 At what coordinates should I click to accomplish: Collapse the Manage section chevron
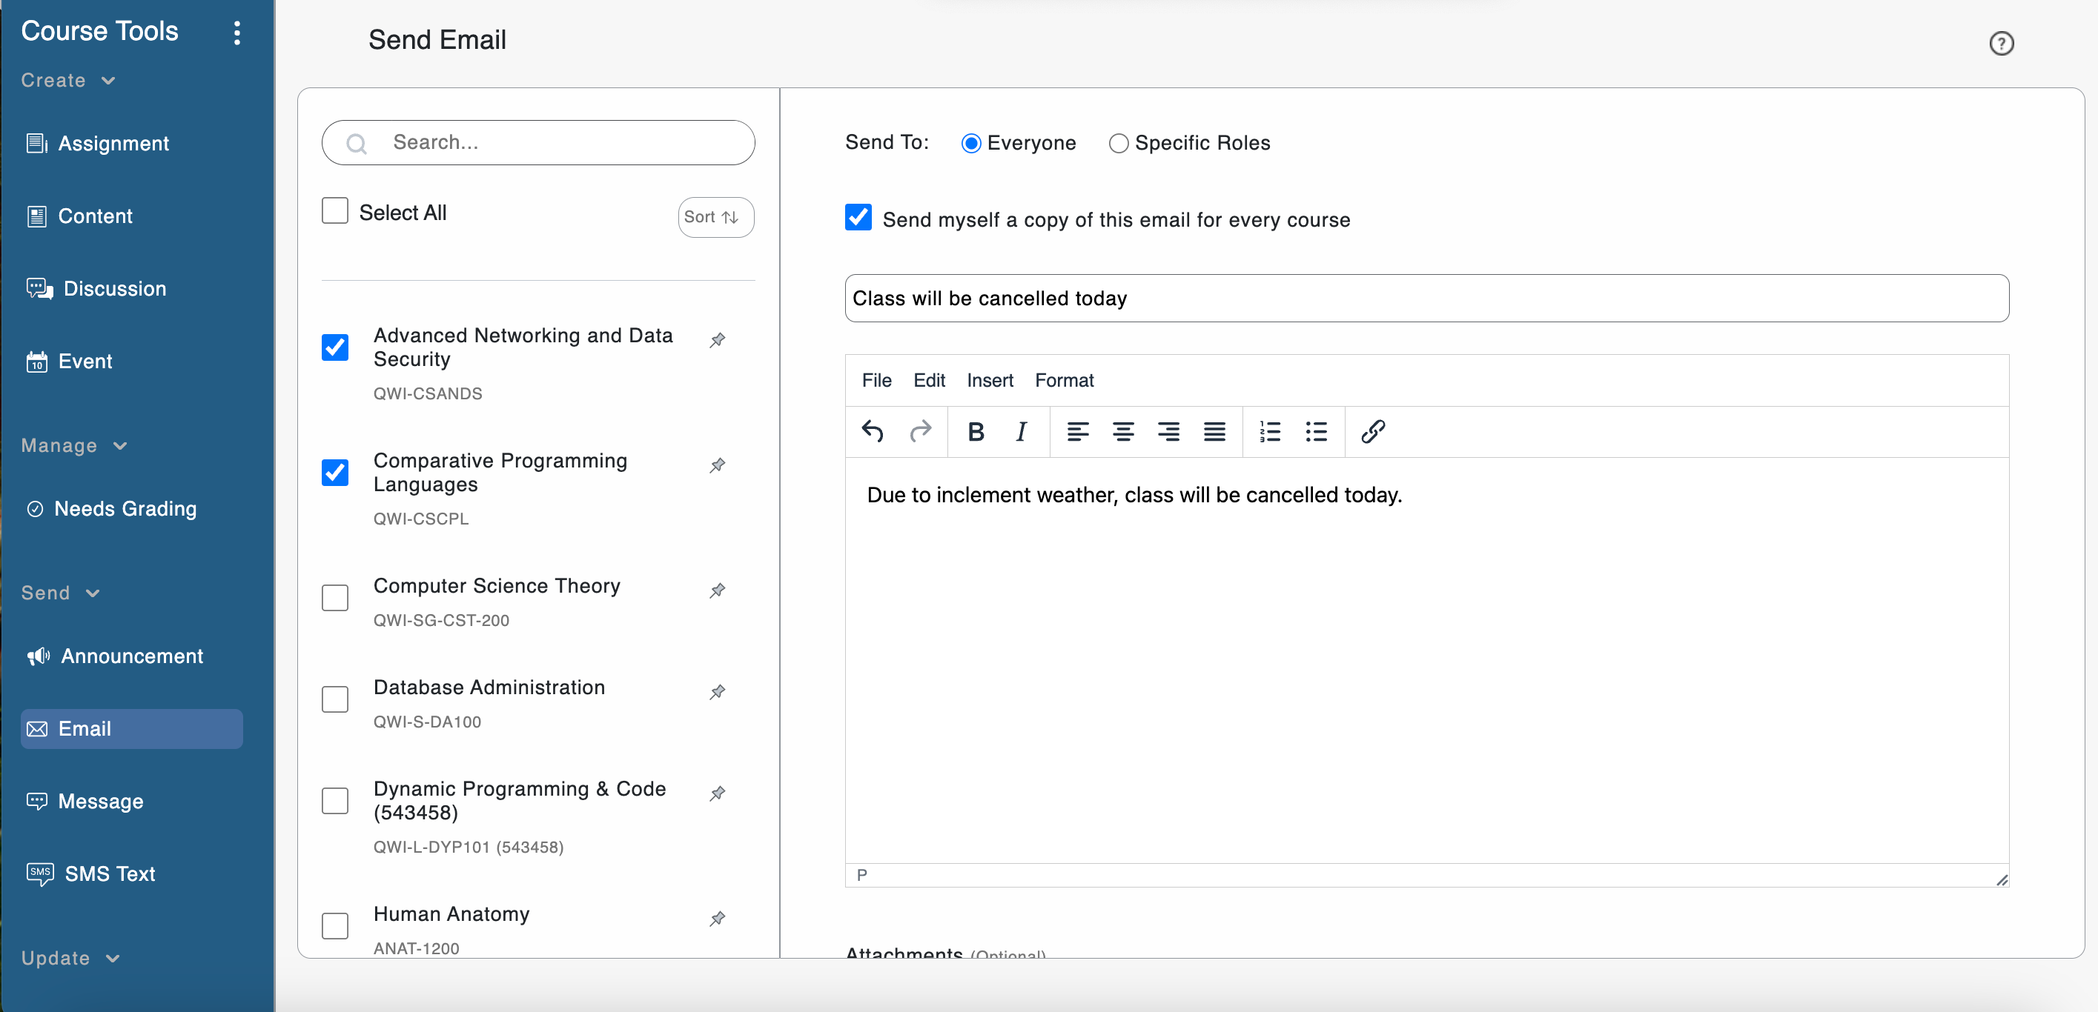[x=119, y=446]
